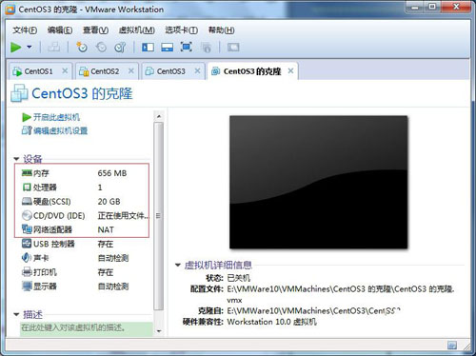Toggle the library sidebar view icon

pyautogui.click(x=148, y=48)
